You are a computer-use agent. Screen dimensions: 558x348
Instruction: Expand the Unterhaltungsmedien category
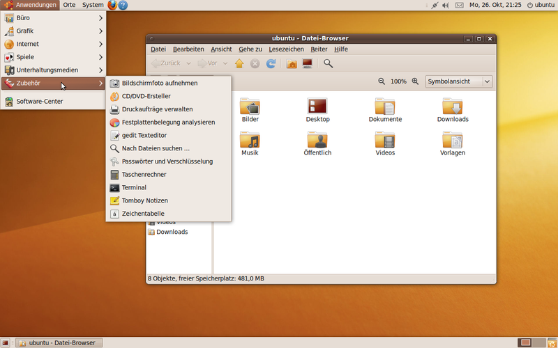click(x=54, y=70)
